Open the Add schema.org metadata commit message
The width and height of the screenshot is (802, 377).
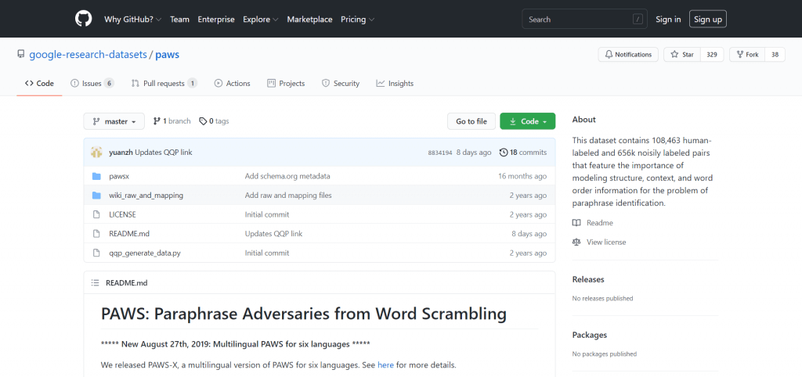287,176
